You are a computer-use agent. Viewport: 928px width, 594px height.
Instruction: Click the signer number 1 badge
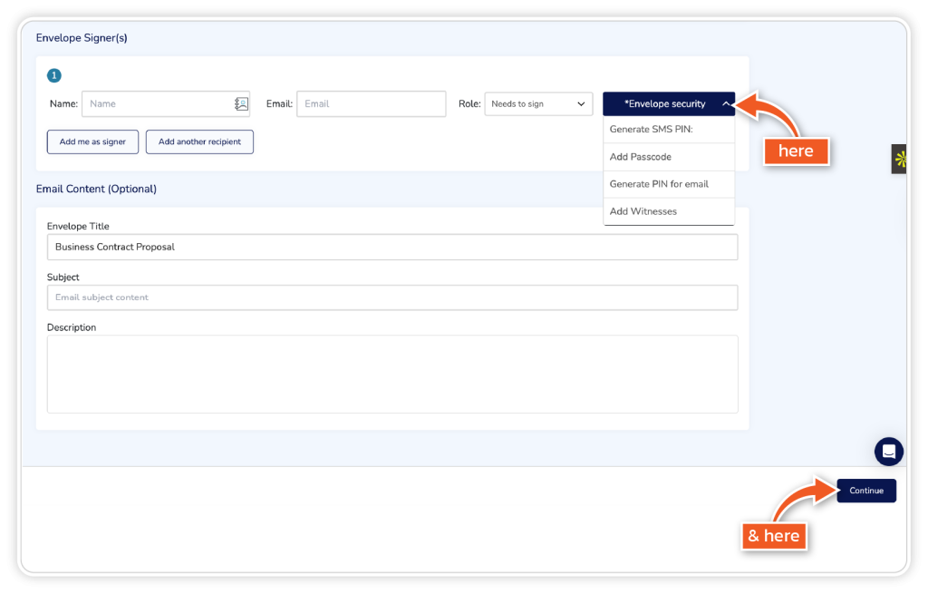click(54, 76)
